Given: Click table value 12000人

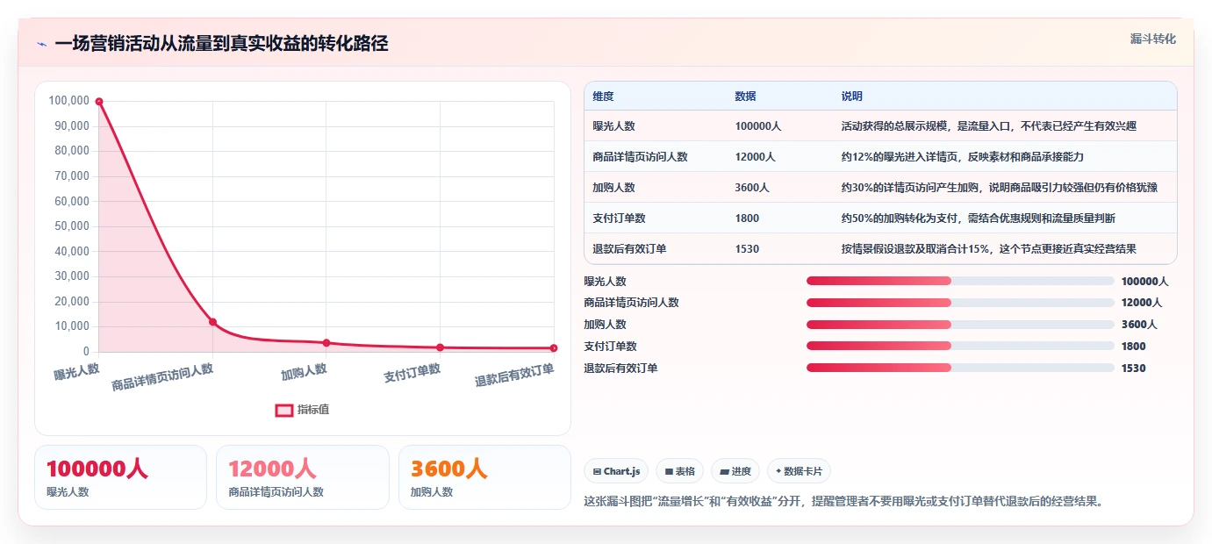Looking at the screenshot, I should pyautogui.click(x=756, y=157).
